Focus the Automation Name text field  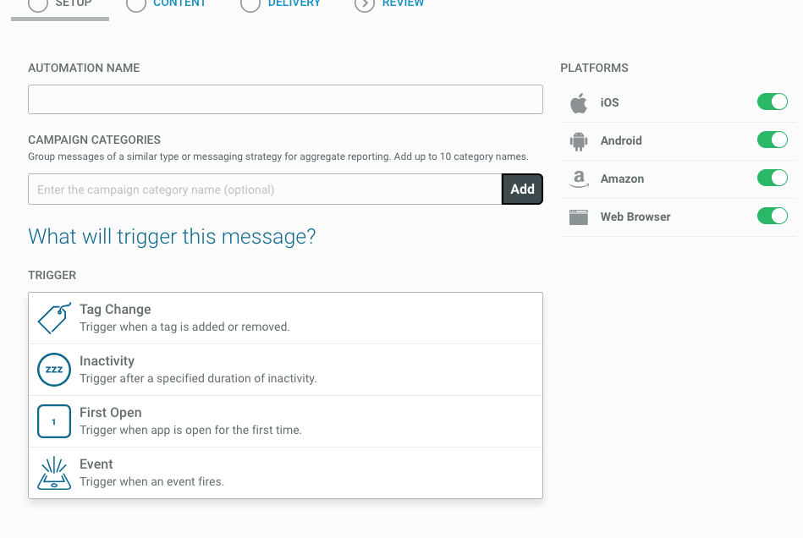[285, 100]
